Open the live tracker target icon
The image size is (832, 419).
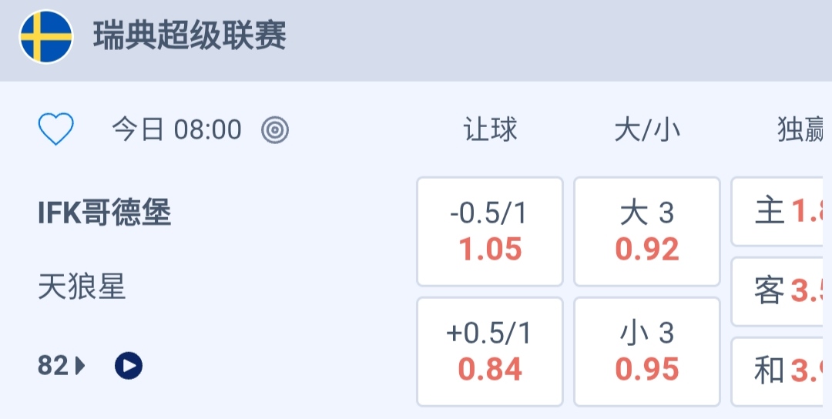click(275, 130)
